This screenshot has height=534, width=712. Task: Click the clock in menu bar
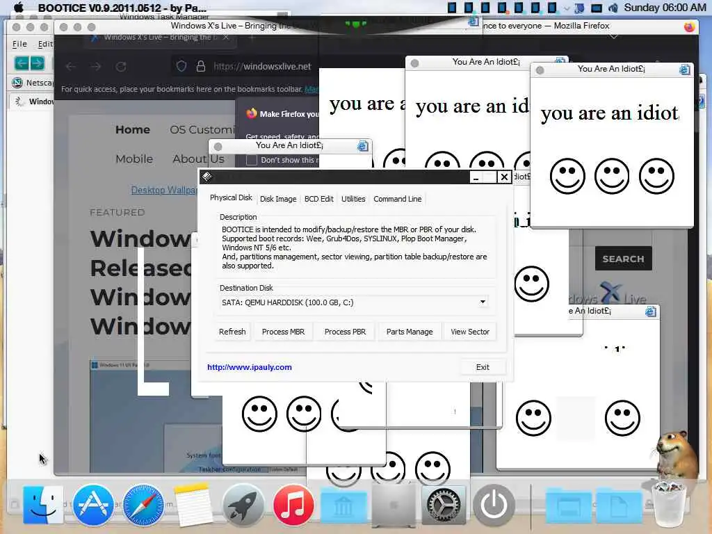click(x=665, y=8)
